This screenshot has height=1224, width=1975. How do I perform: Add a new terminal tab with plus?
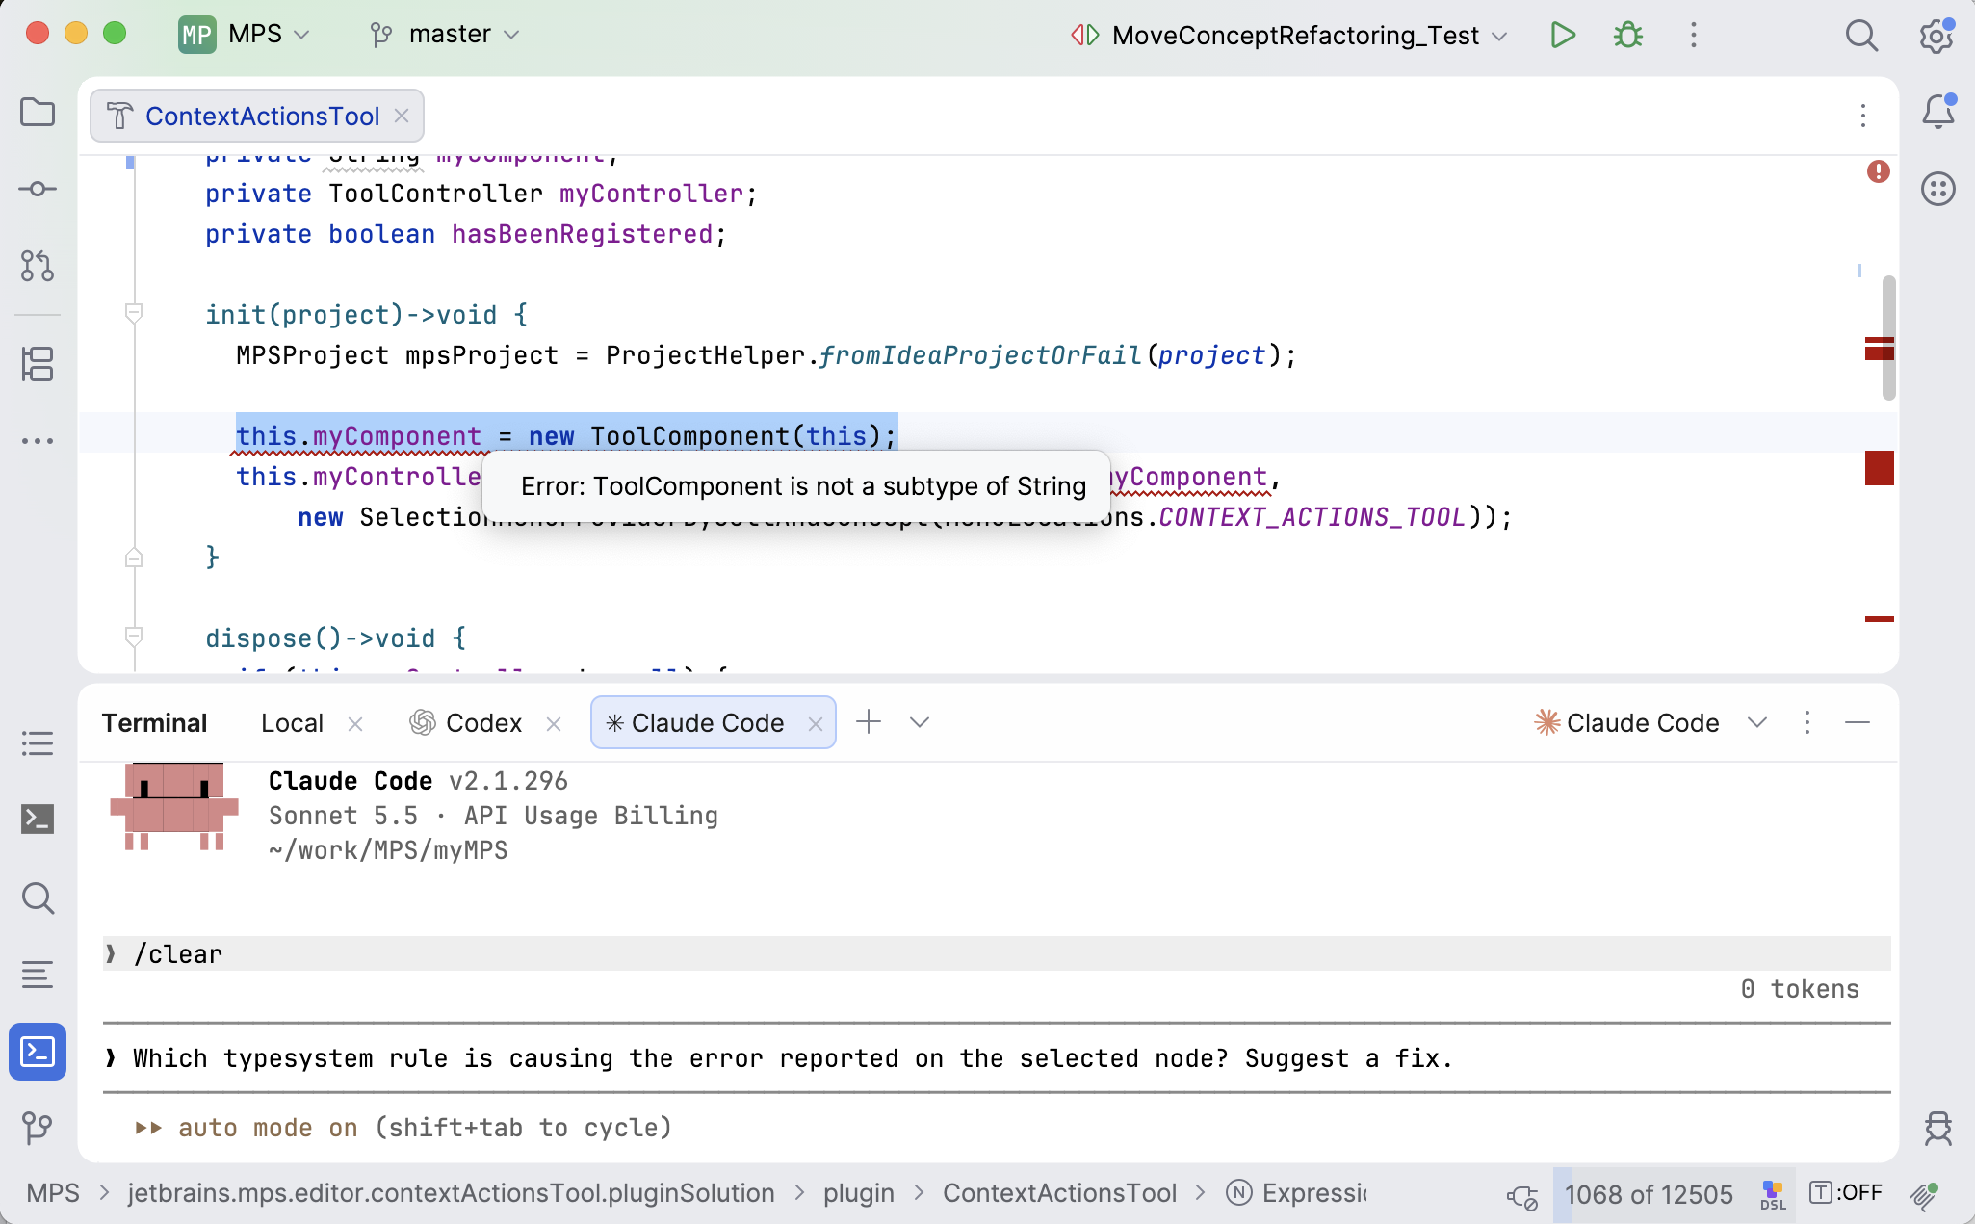coord(869,722)
